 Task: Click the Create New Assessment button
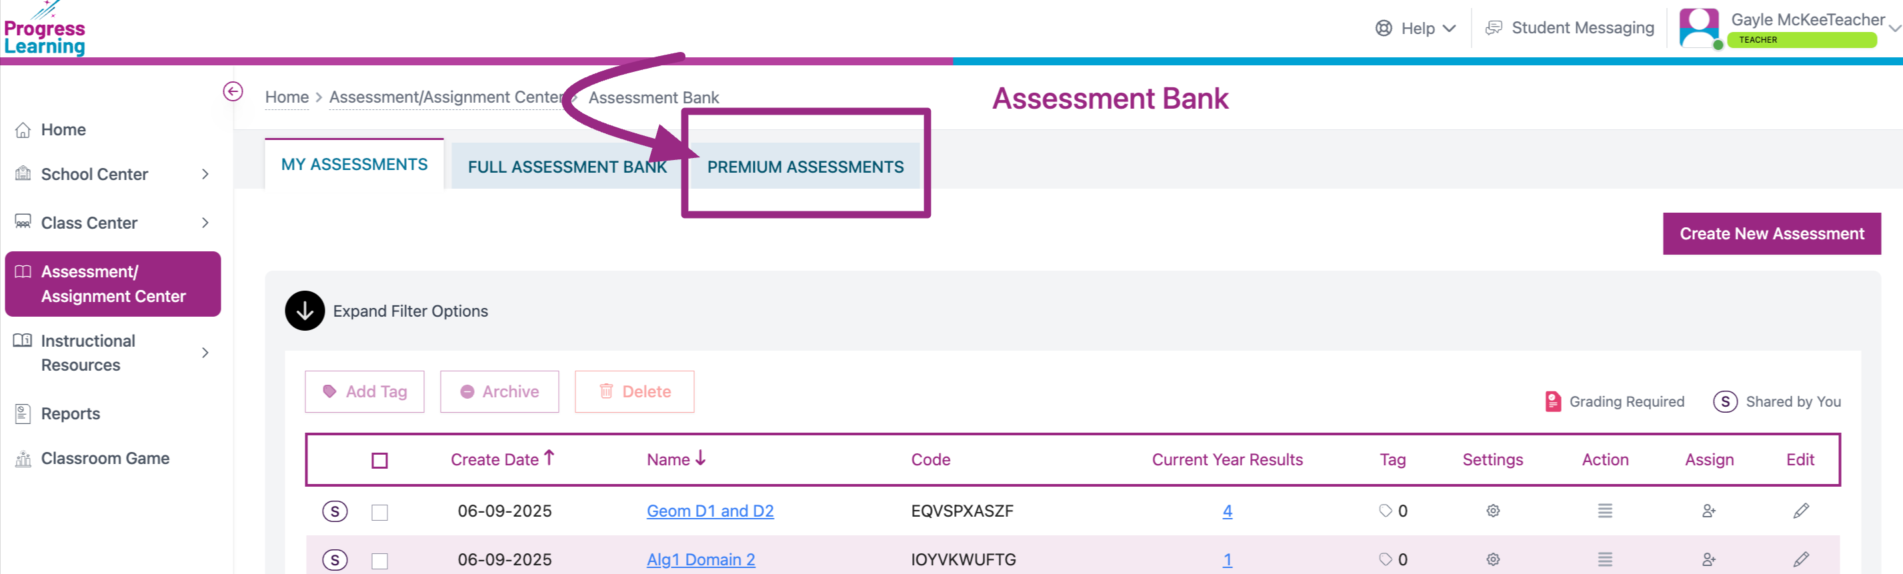[x=1772, y=233]
